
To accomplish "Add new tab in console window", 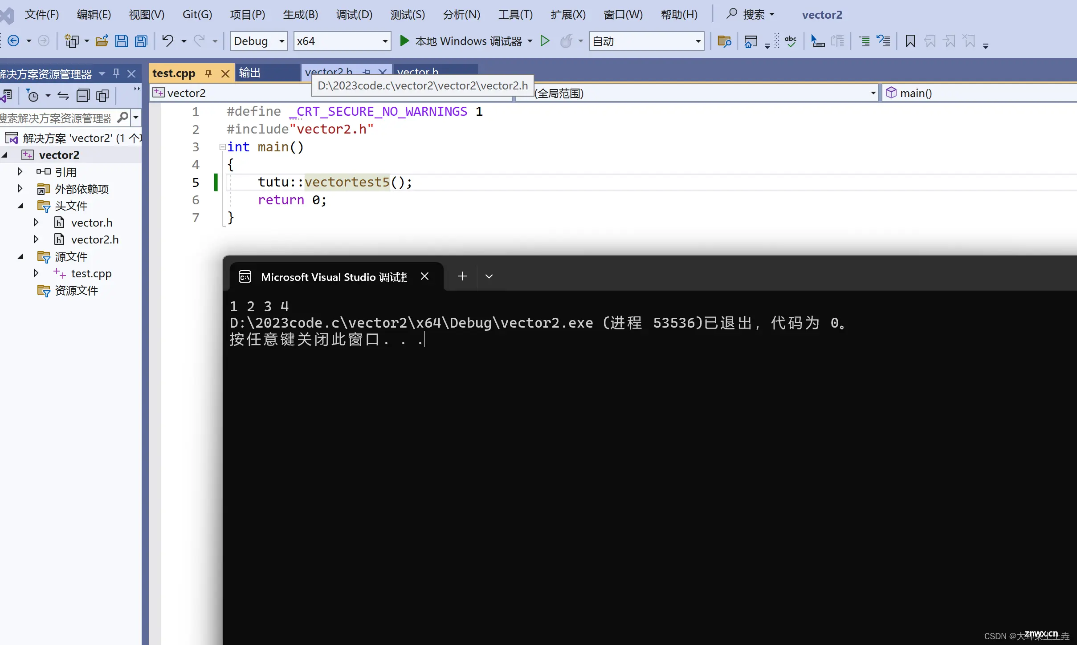I will (x=462, y=276).
